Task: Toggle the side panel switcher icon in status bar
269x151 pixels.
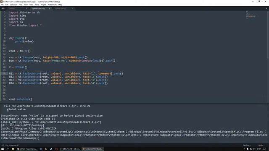Action: [3, 145]
